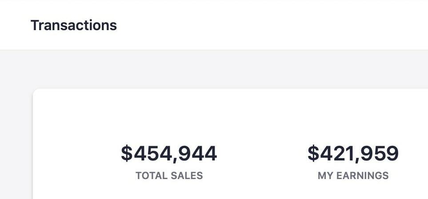Click the dollar sign in the total sales amount
This screenshot has height=199, width=428.
click(127, 153)
